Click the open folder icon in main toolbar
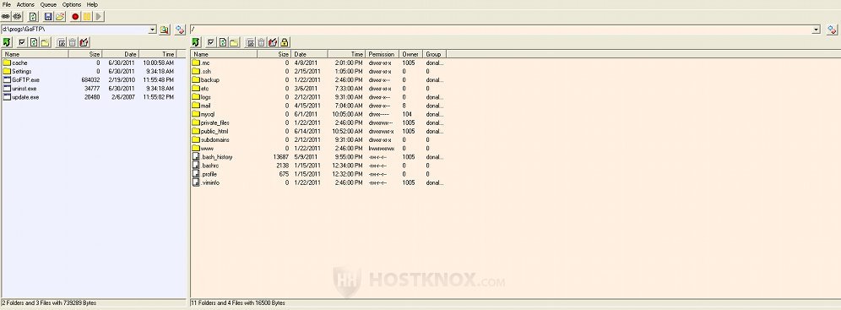Image resolution: width=841 pixels, height=310 pixels. [x=60, y=17]
